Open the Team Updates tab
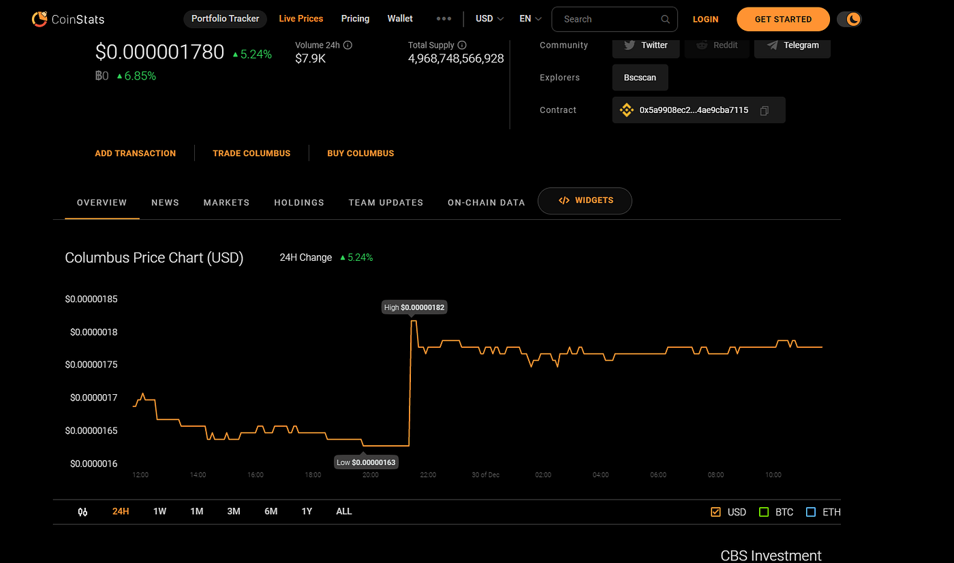The height and width of the screenshot is (563, 954). tap(386, 203)
